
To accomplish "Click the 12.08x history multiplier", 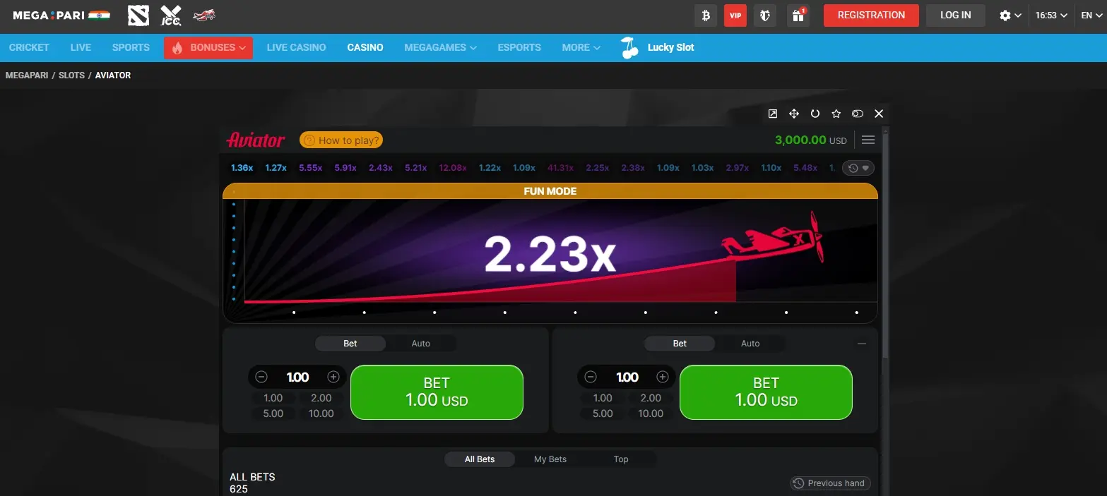I will (453, 168).
